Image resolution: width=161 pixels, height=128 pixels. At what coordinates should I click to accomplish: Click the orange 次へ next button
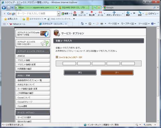(117, 73)
